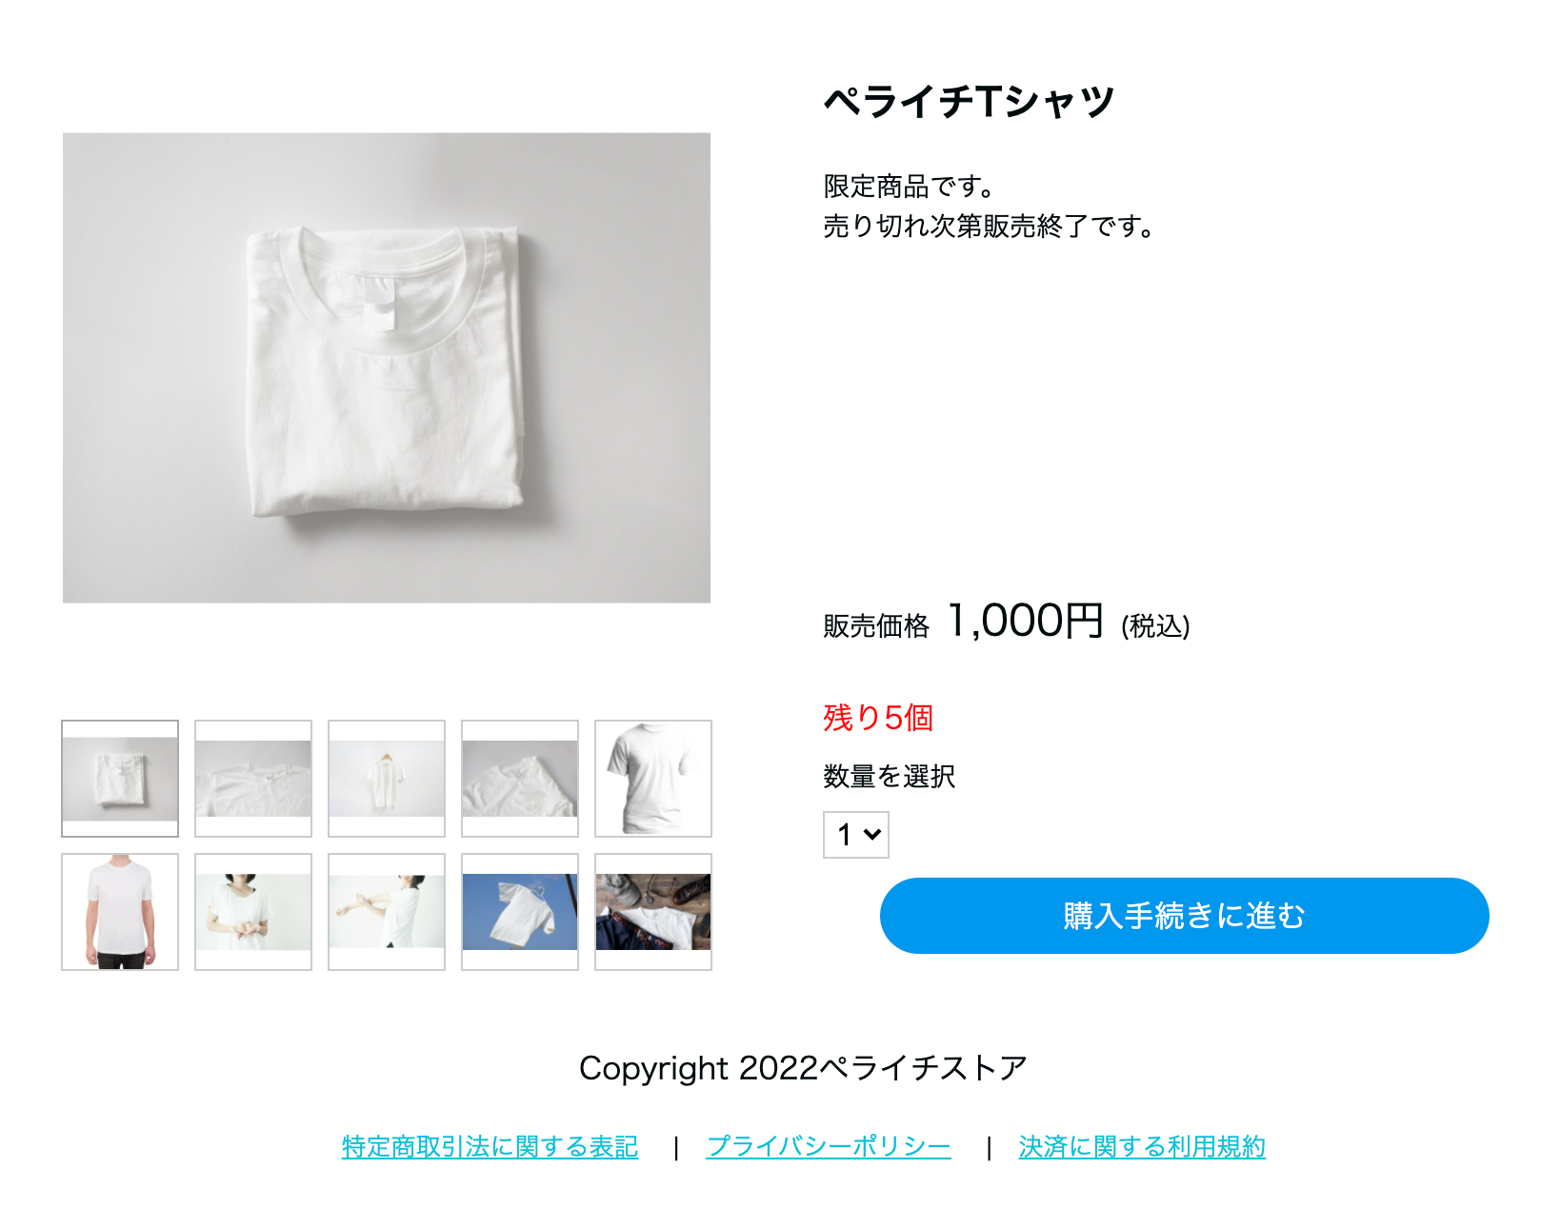This screenshot has height=1228, width=1541.
Task: Open the quantity selection dropdown
Action: pos(856,835)
